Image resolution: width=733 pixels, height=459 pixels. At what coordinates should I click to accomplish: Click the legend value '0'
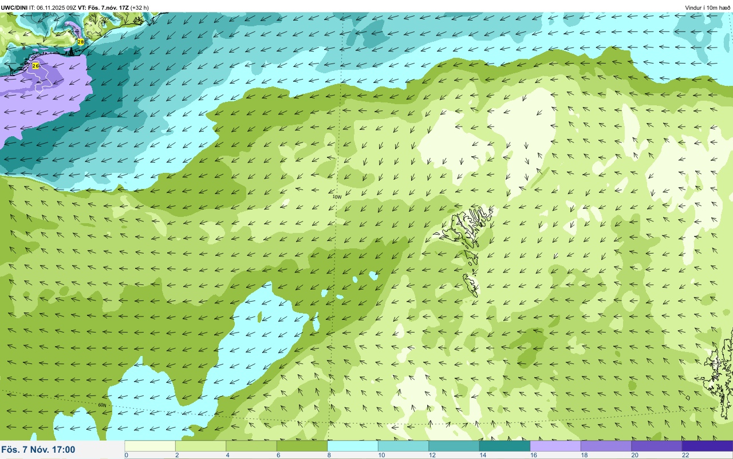(126, 455)
